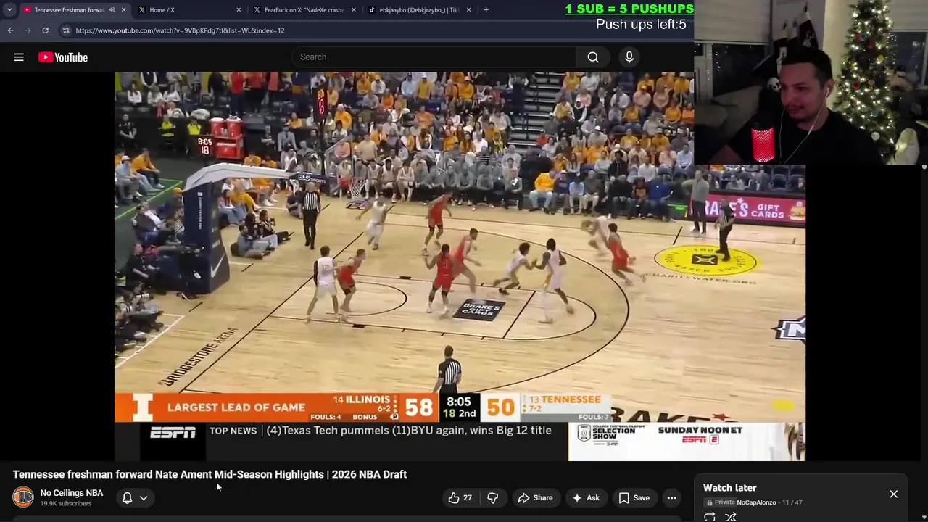Select the browser address bar URL
The height and width of the screenshot is (522, 928).
(x=180, y=30)
